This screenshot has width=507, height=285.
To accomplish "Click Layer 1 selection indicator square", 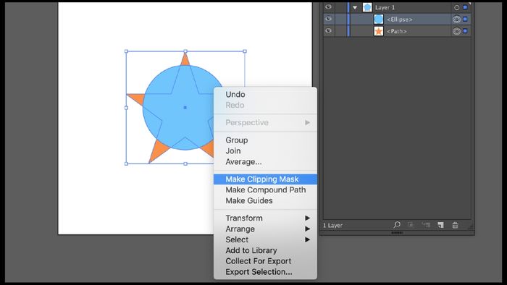I will pyautogui.click(x=465, y=7).
